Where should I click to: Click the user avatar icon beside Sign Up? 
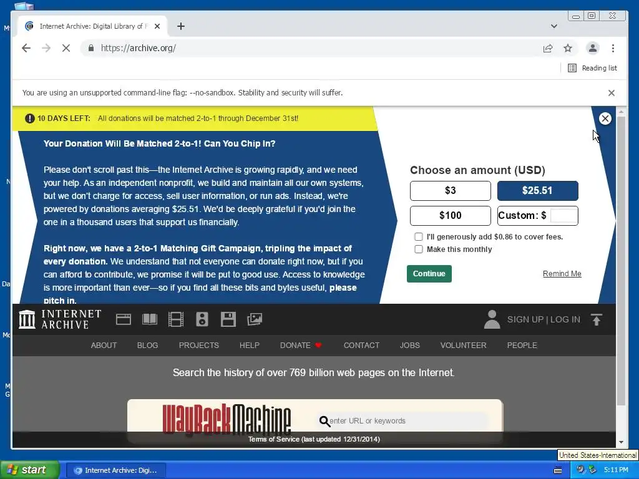[492, 319]
